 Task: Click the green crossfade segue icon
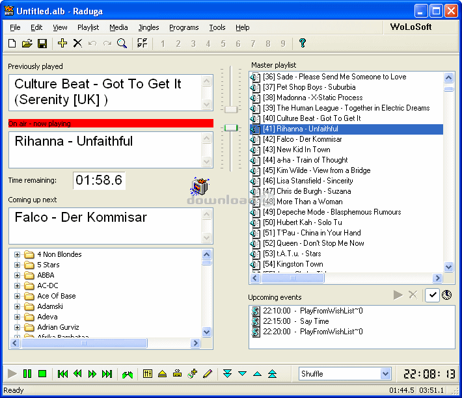[x=128, y=375]
